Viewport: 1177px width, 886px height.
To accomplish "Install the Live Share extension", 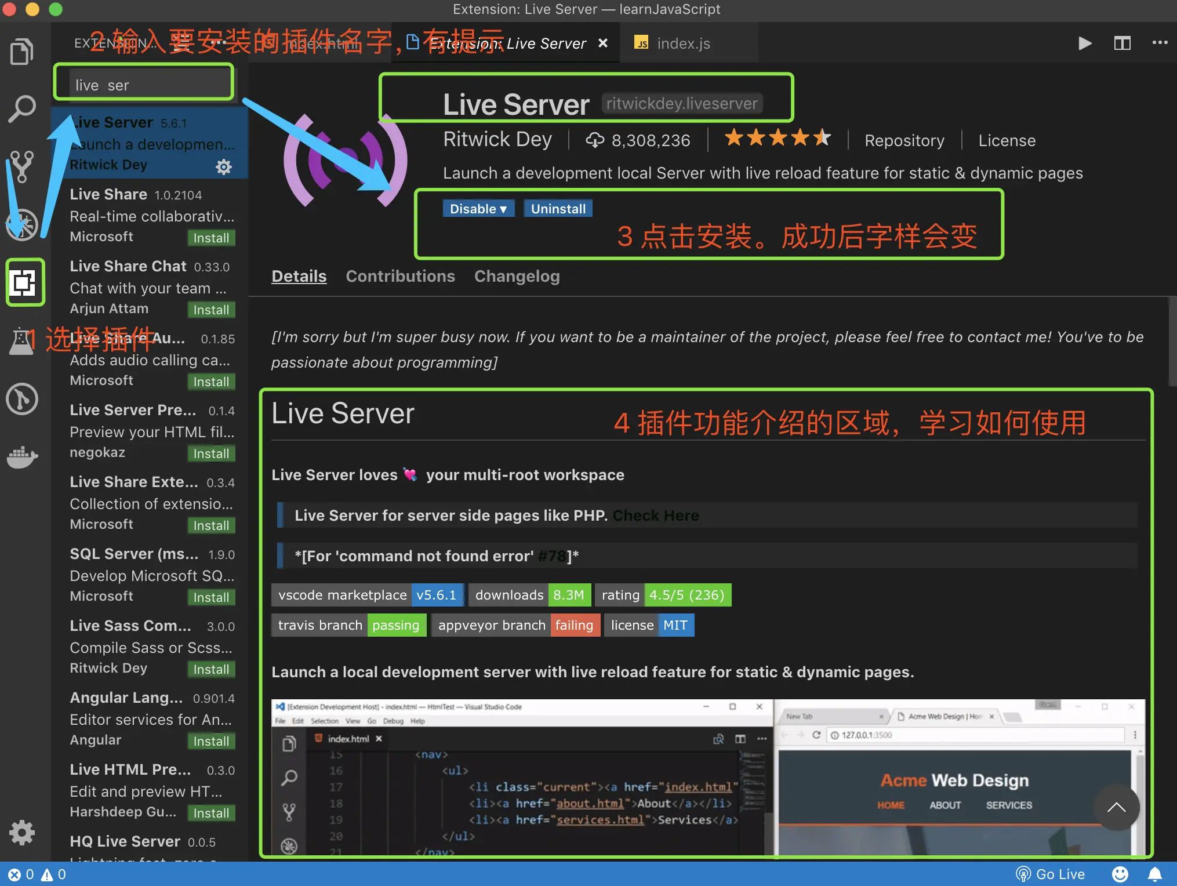I will click(x=211, y=238).
